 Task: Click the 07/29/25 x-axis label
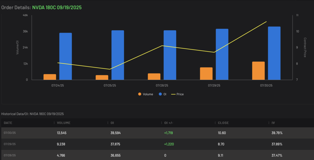coord(214,85)
